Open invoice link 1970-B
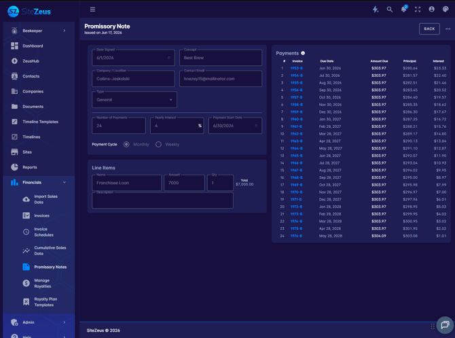455x338 pixels. tap(296, 192)
